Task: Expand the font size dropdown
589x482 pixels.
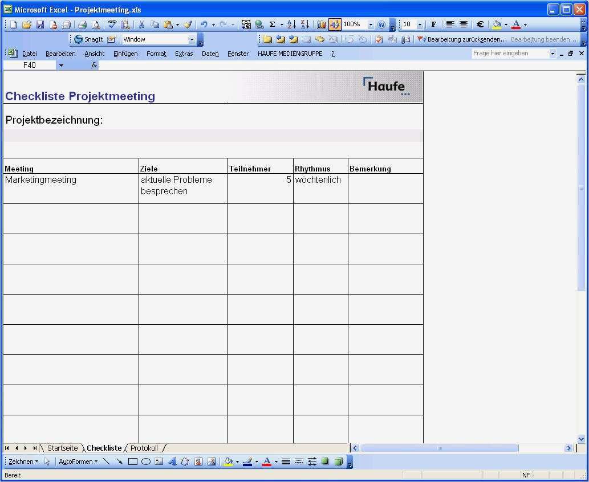Action: [420, 24]
